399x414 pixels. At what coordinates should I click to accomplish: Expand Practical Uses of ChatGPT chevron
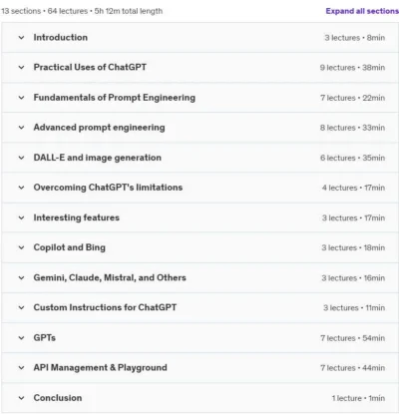point(21,68)
